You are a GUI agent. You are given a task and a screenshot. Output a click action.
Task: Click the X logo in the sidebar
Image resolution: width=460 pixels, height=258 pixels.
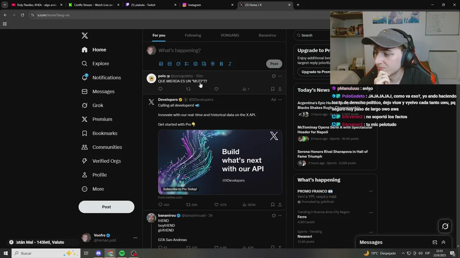(85, 35)
